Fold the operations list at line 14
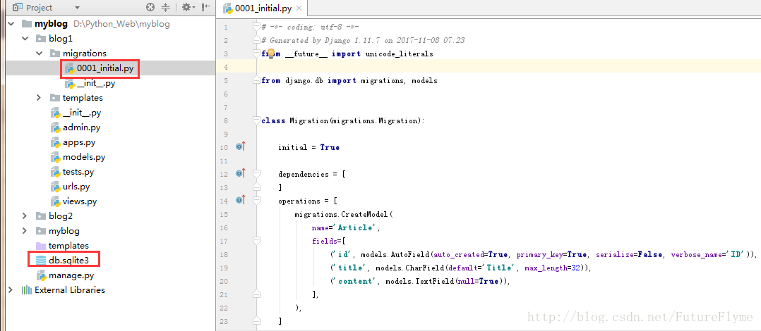Image resolution: width=761 pixels, height=331 pixels. tap(257, 200)
